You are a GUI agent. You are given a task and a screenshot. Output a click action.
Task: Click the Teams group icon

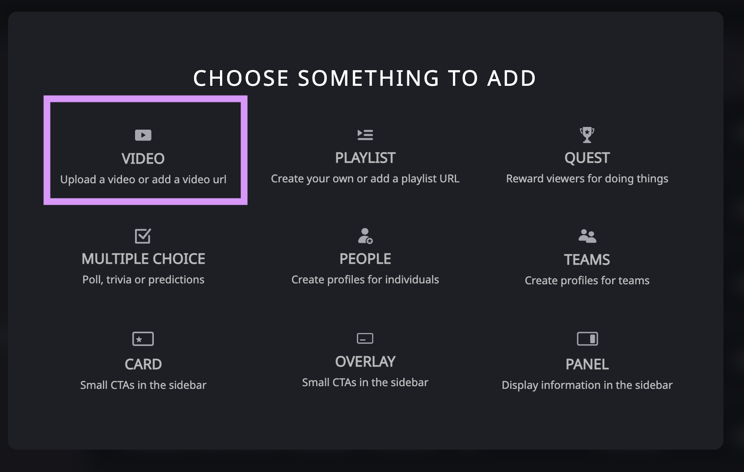[587, 236]
